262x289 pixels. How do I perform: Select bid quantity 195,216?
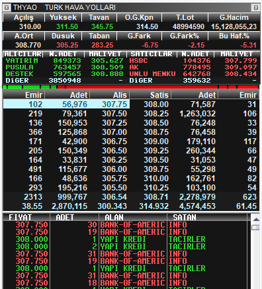point(73,188)
